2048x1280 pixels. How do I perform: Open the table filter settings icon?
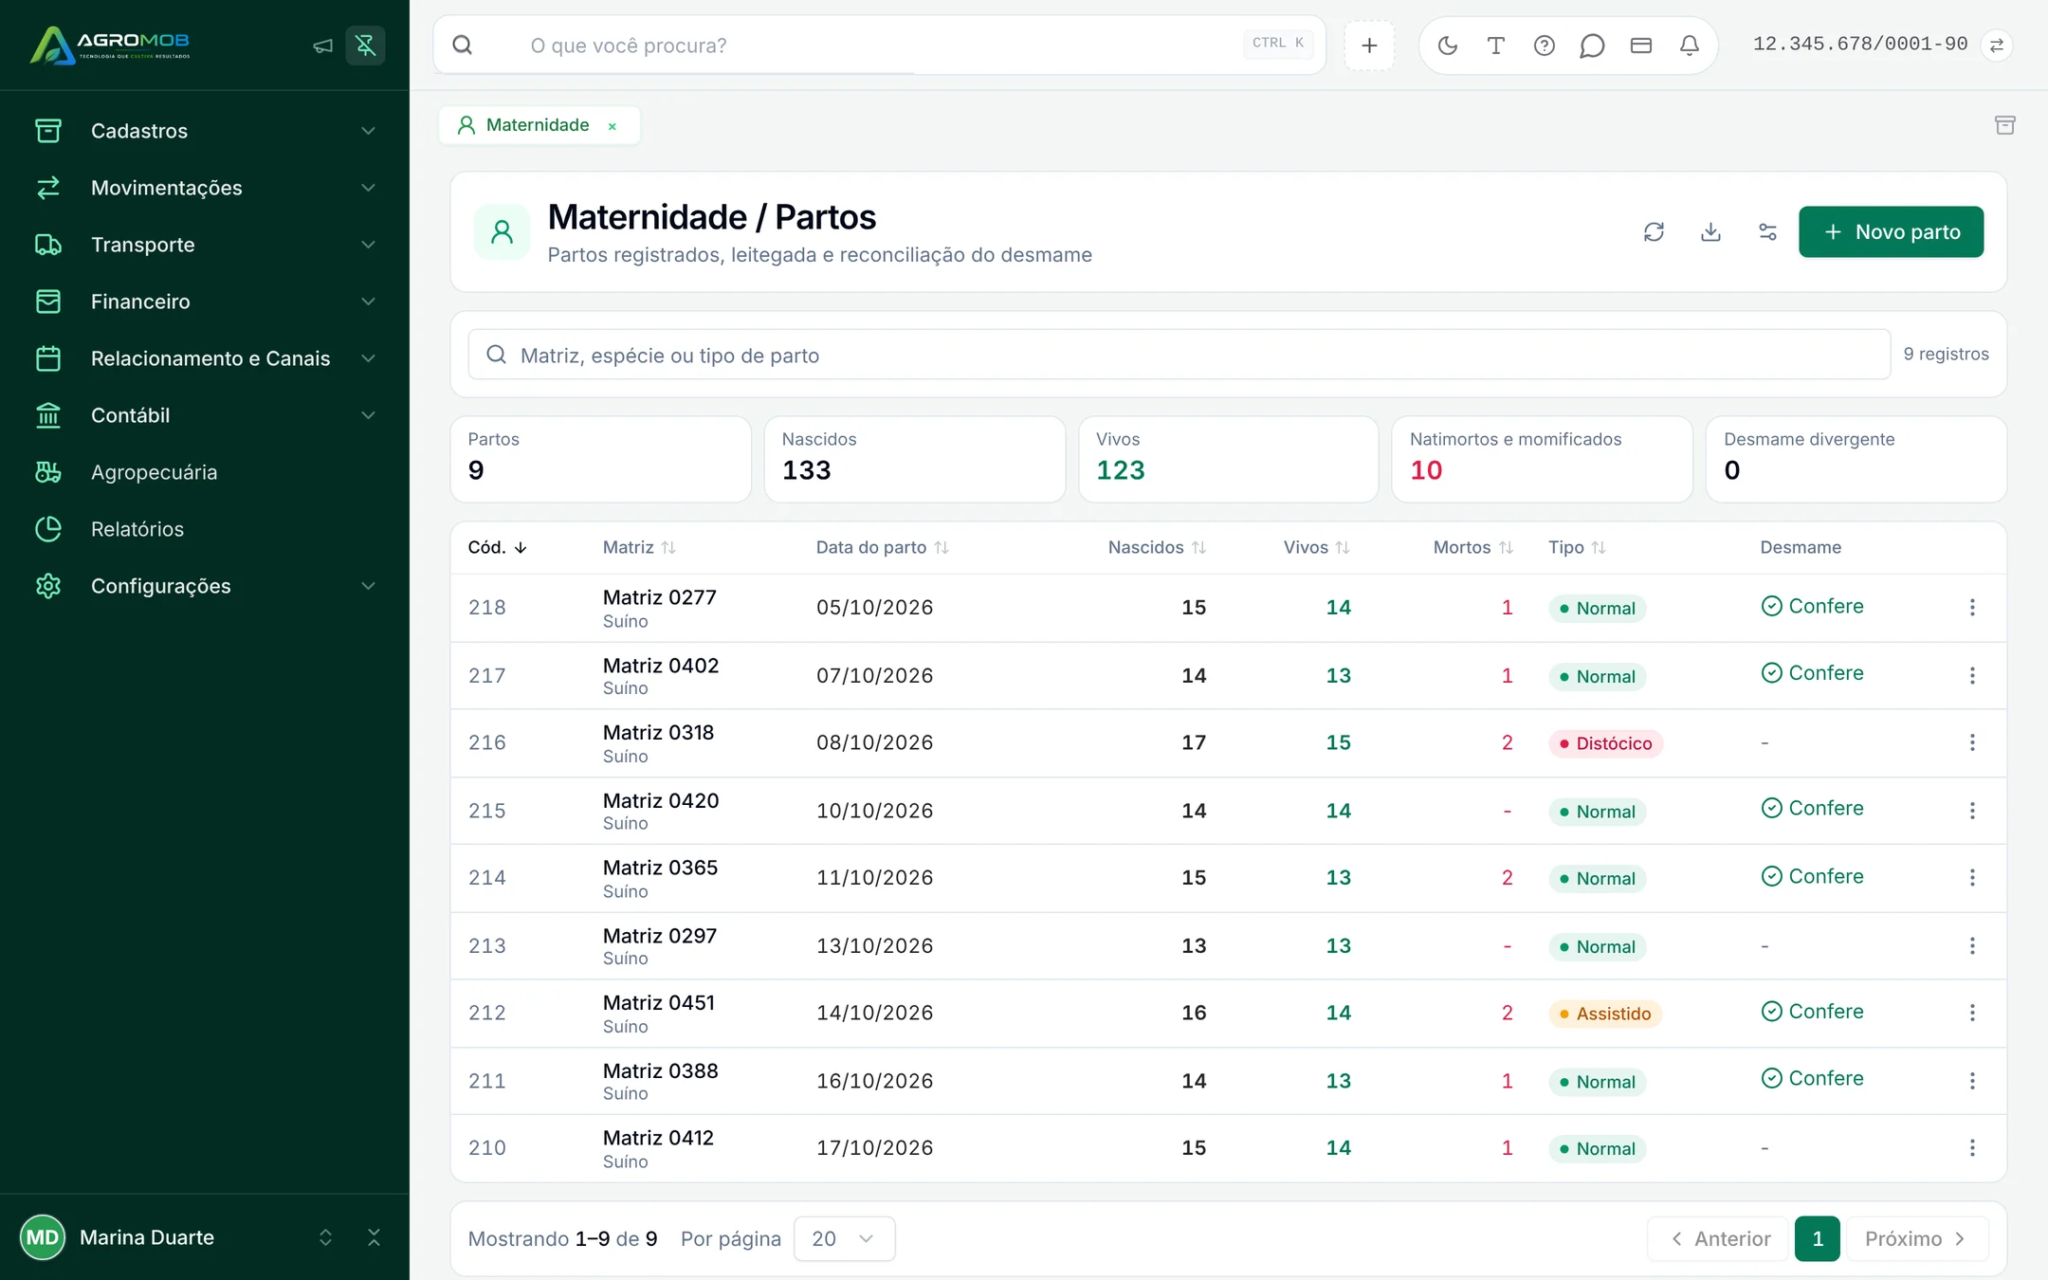click(1767, 231)
